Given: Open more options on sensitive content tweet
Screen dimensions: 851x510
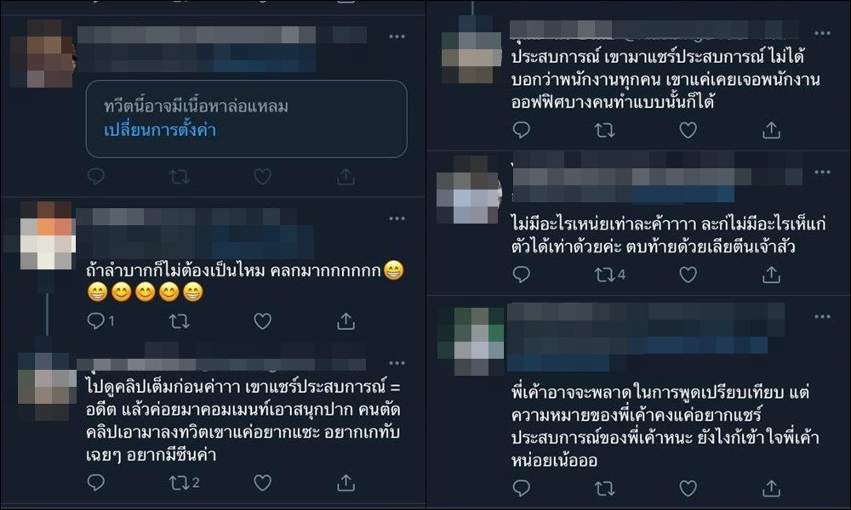Looking at the screenshot, I should [x=397, y=37].
